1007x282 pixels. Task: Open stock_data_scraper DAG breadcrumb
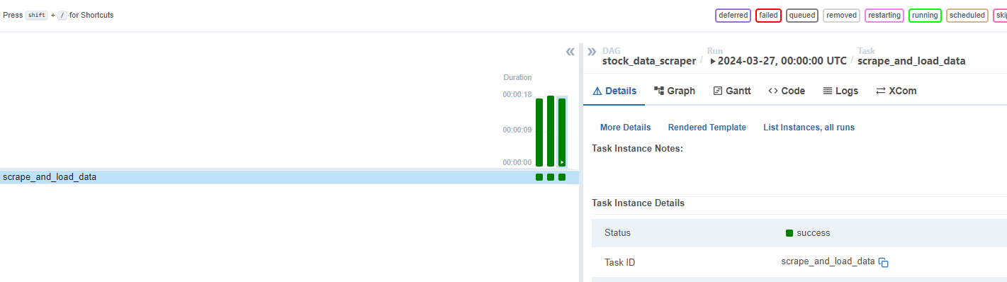pyautogui.click(x=649, y=61)
